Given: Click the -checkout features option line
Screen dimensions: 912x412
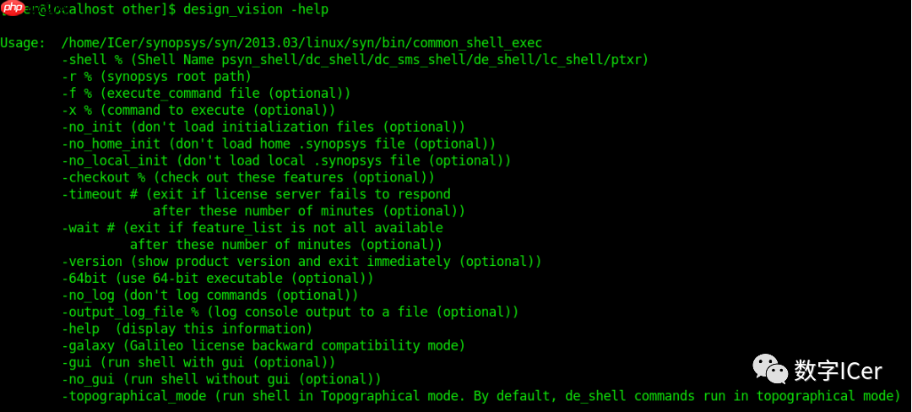Looking at the screenshot, I should (248, 177).
